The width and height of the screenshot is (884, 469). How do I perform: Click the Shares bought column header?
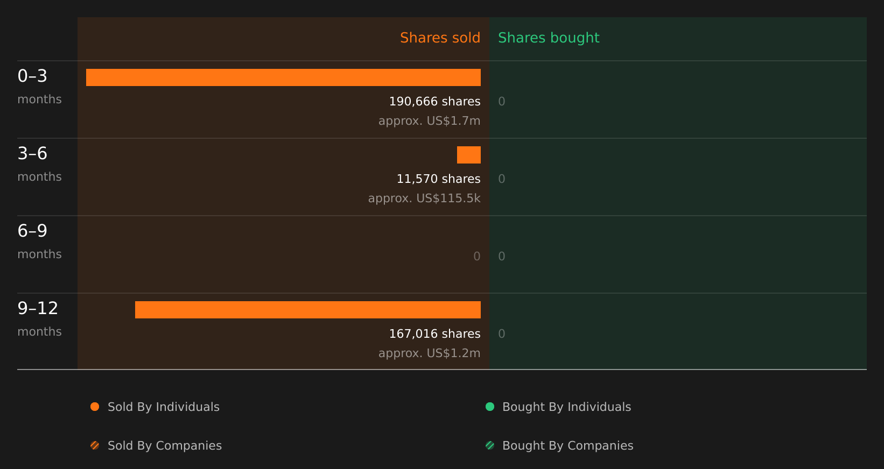click(x=549, y=38)
